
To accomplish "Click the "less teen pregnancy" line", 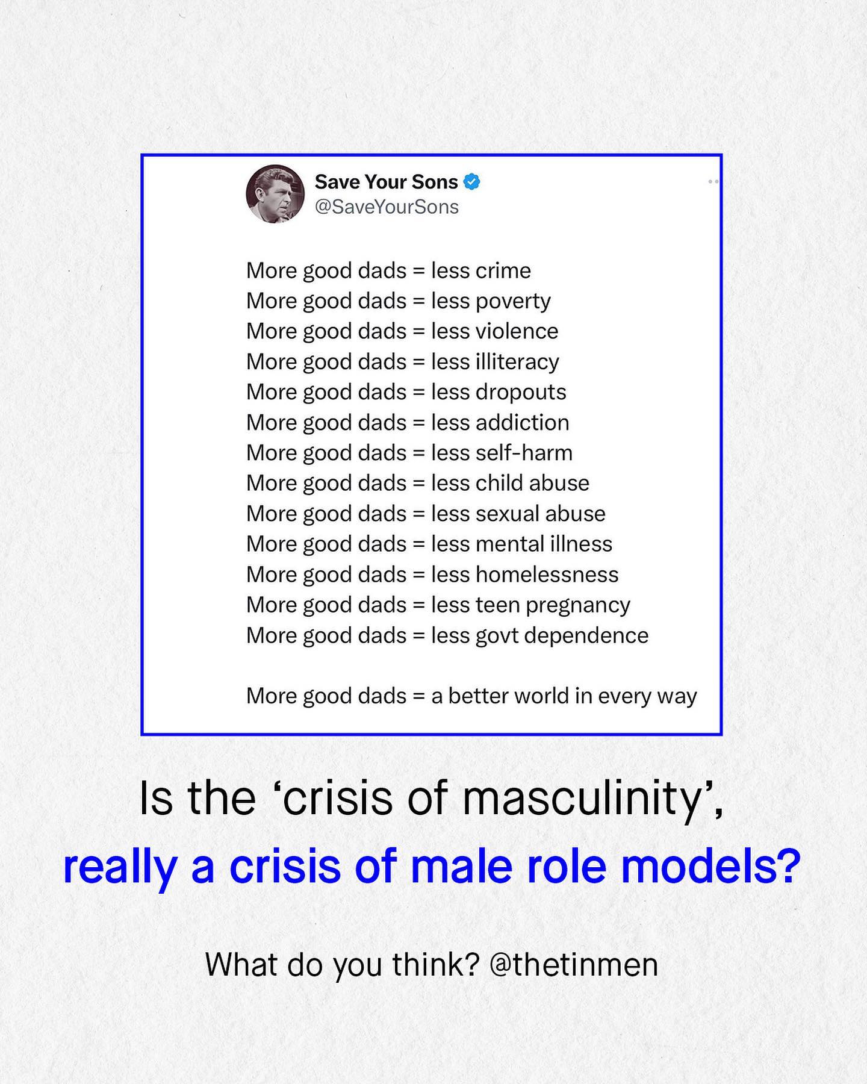I will point(438,605).
